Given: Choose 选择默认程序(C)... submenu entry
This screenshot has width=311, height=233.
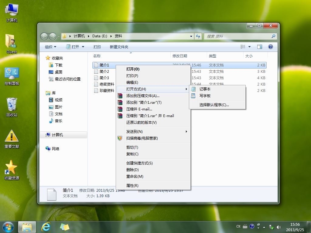Looking at the screenshot, I should [x=217, y=105].
